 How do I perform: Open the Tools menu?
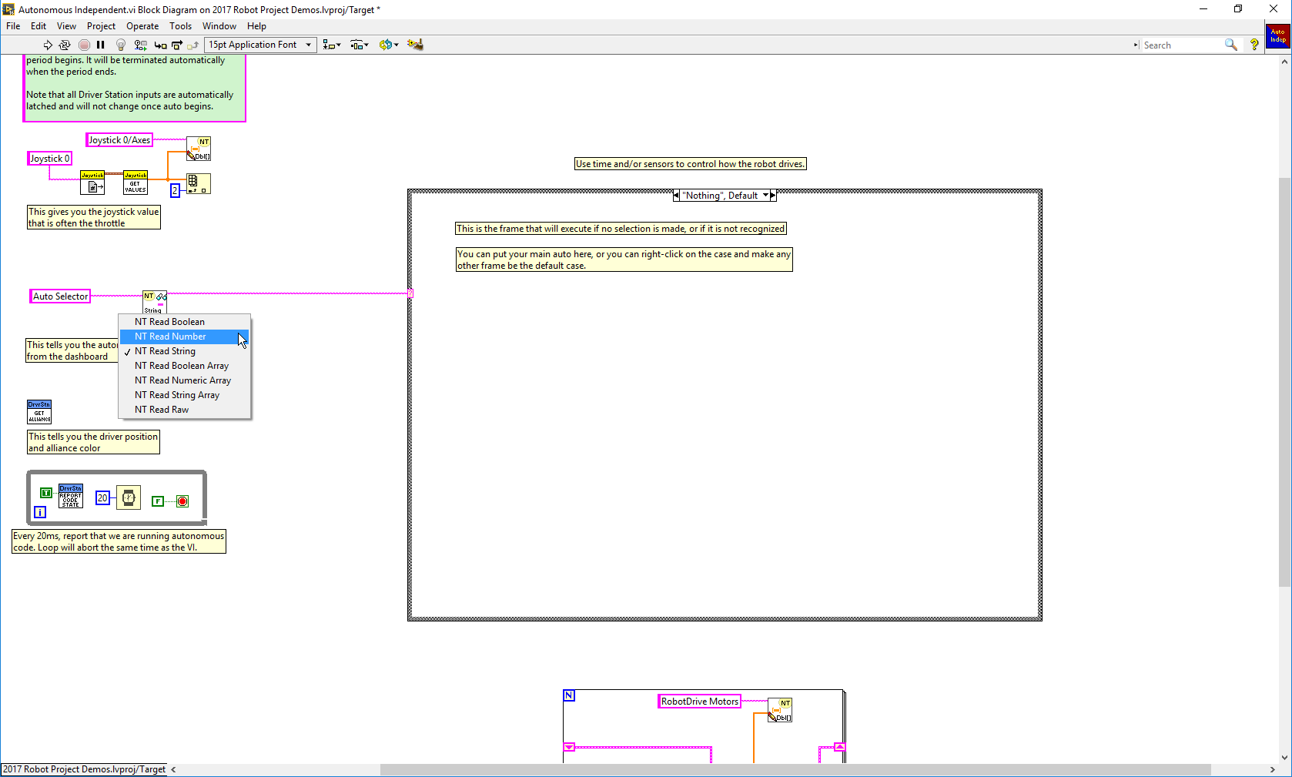[181, 26]
